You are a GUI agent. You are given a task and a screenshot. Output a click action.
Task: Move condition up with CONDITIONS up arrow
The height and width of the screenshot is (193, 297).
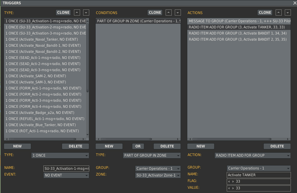[x=168, y=13]
